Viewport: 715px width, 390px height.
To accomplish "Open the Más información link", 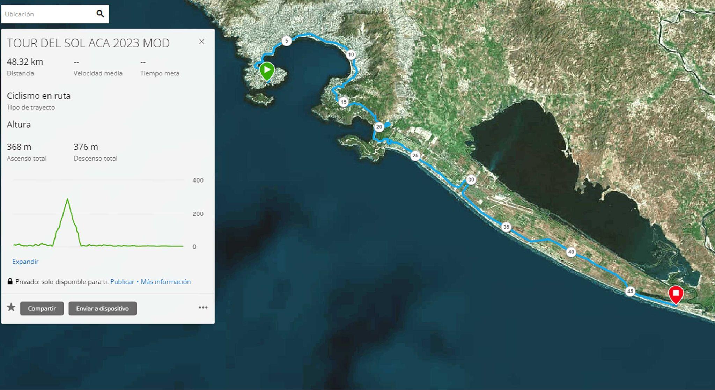I will (x=165, y=282).
